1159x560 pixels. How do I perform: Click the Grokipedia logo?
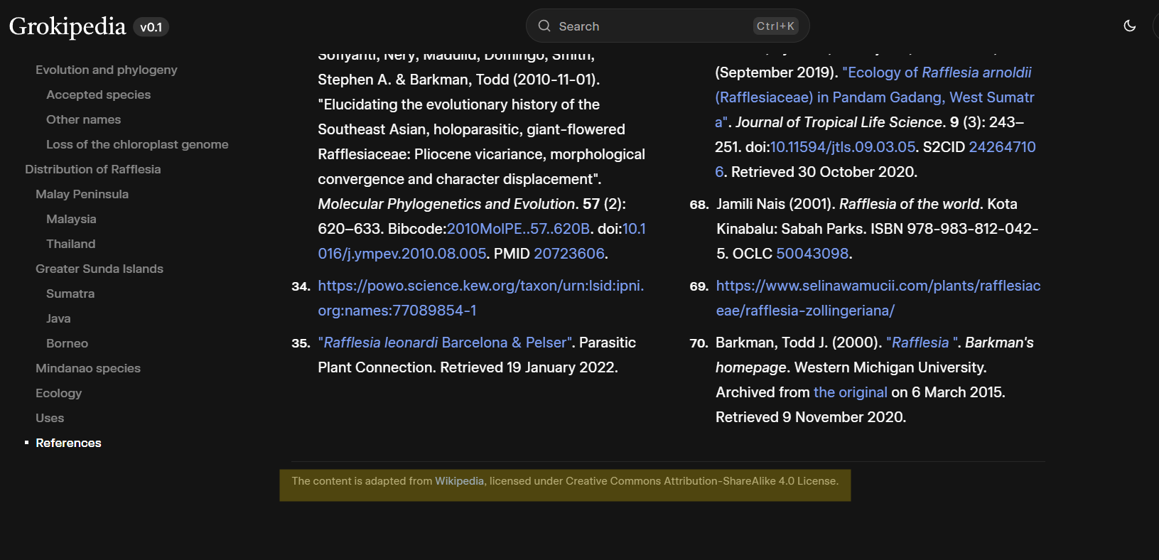68,26
